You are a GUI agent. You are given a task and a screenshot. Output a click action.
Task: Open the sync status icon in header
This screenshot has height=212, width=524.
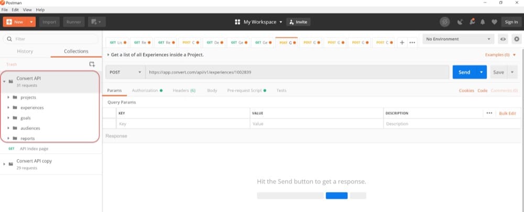[x=444, y=22]
